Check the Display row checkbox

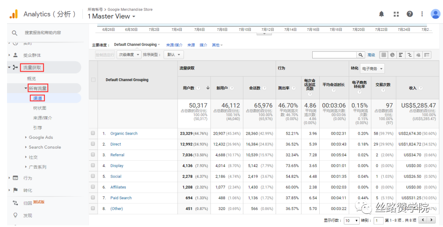[x=93, y=165]
